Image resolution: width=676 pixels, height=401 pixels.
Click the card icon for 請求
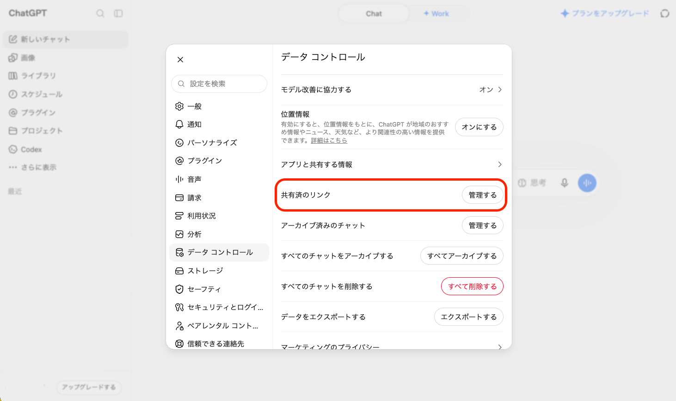179,198
